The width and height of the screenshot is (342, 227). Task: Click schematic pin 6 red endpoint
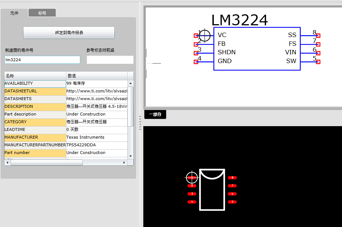click(x=318, y=53)
